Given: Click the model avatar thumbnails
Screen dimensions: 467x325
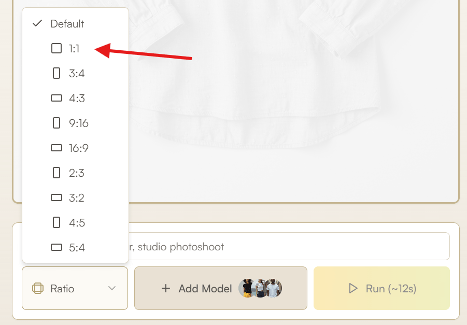Looking at the screenshot, I should click(260, 288).
